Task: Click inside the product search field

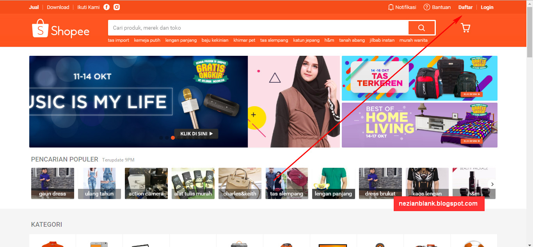Action: click(x=258, y=28)
